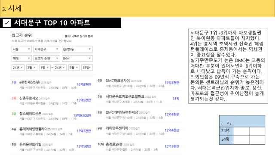Screen dimensions: 275x155
Task: Click the 24평 table cell
Action: (x=226, y=131)
